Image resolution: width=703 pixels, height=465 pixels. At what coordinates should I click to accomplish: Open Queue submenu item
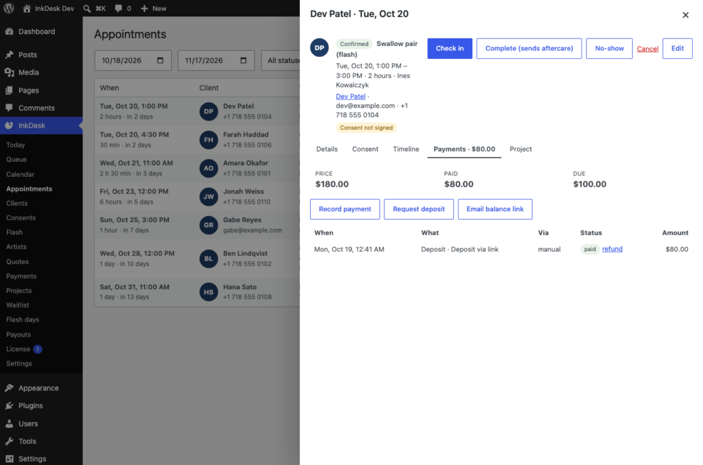tap(16, 160)
